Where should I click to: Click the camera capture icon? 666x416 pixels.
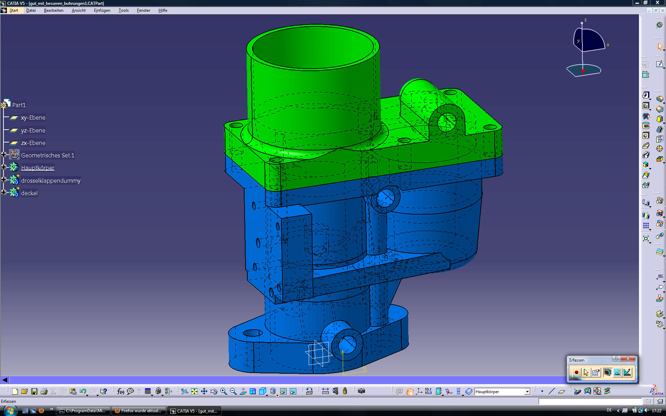[x=361, y=391]
